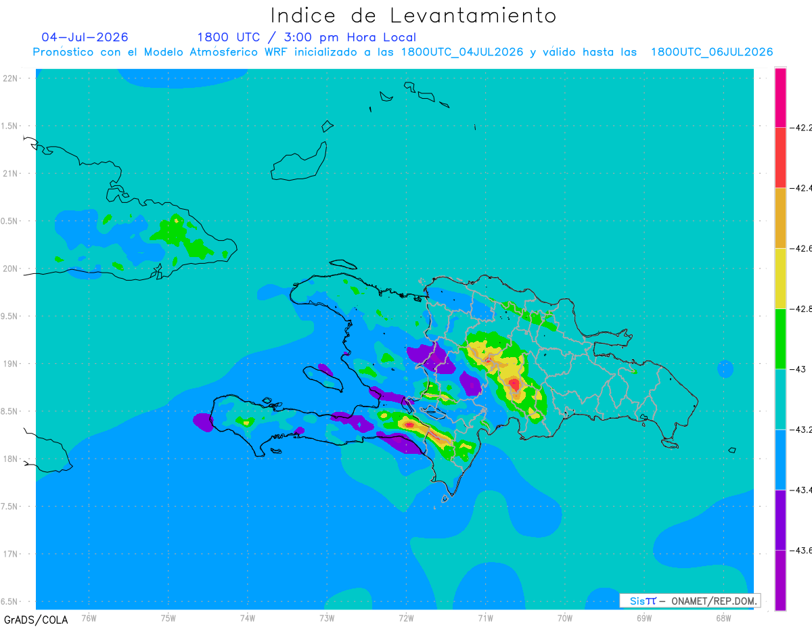Click the 'Indice de Levantamiento' title
Screen dimensions: 812x627
(413, 15)
